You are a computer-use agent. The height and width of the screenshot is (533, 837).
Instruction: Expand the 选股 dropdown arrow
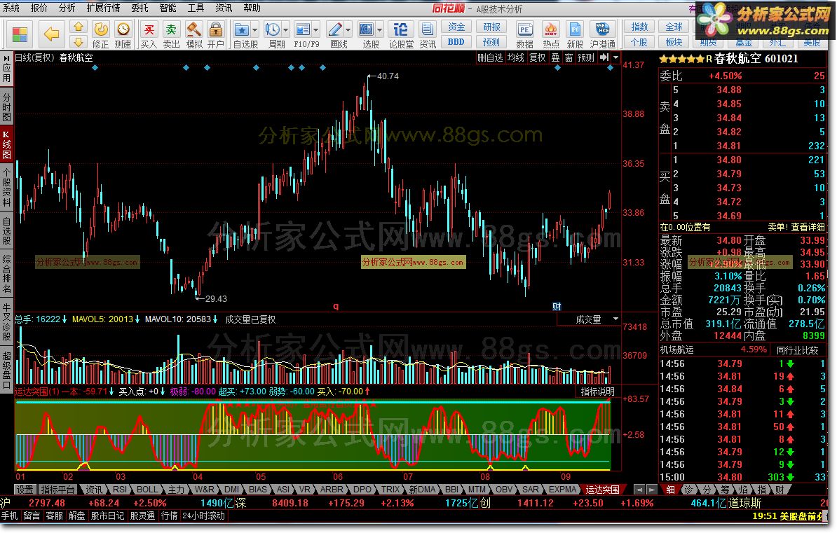click(x=379, y=30)
